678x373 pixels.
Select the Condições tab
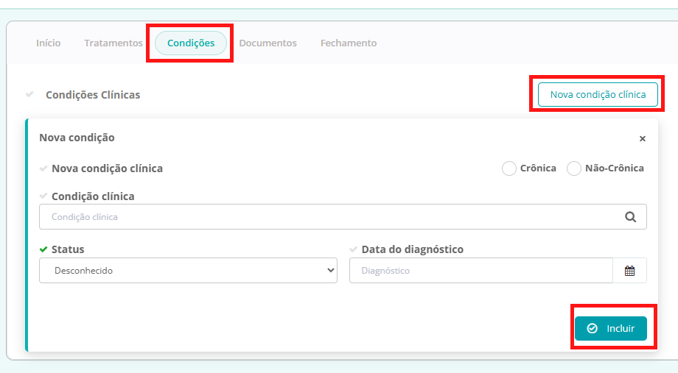[x=191, y=43]
